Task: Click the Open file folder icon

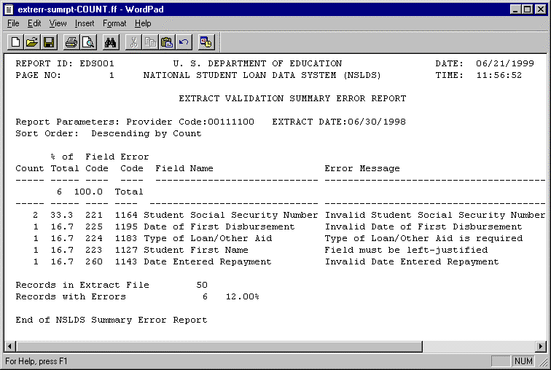Action: 32,42
